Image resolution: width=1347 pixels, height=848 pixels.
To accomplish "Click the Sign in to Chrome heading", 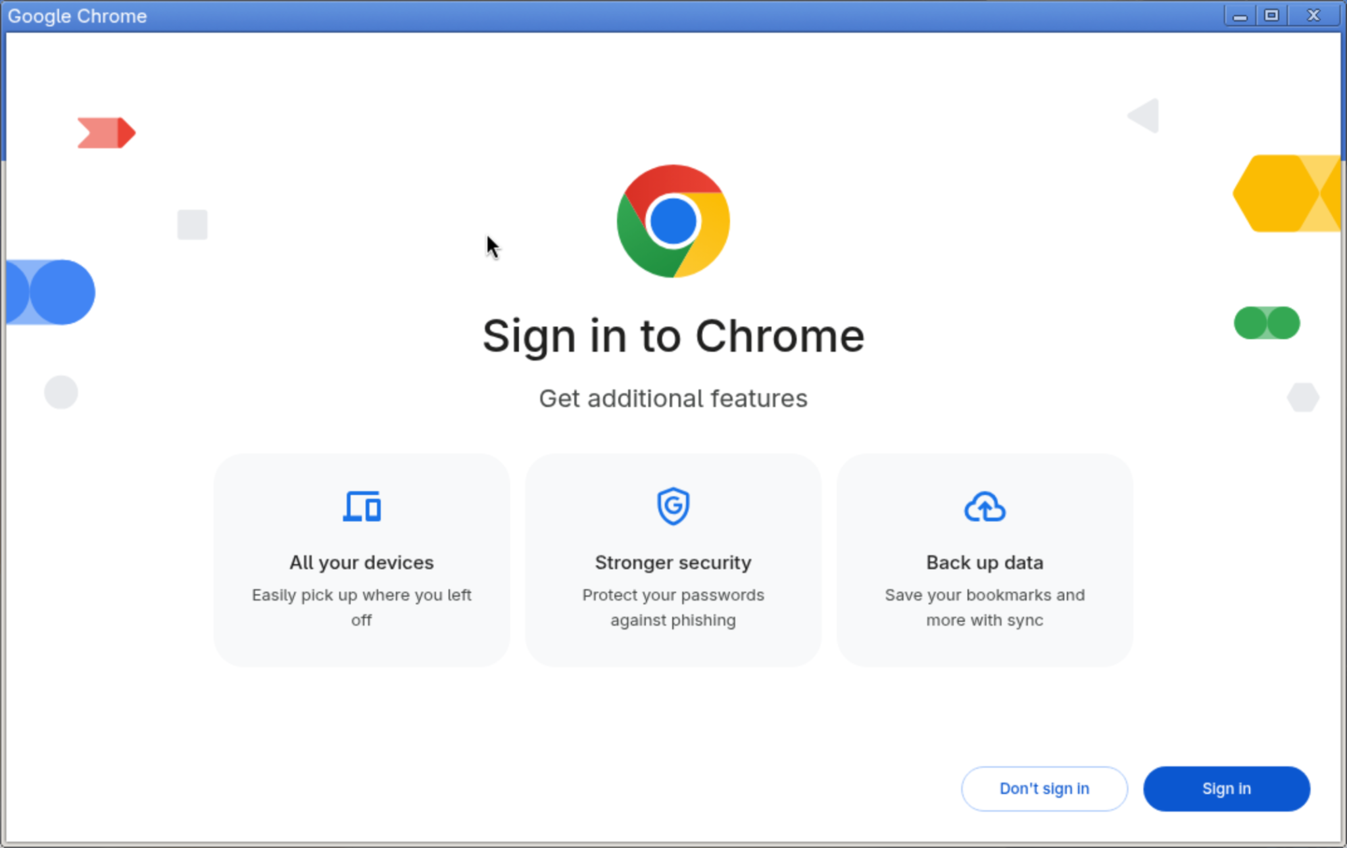I will pyautogui.click(x=673, y=336).
